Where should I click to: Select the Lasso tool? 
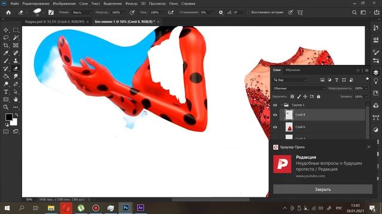6,37
